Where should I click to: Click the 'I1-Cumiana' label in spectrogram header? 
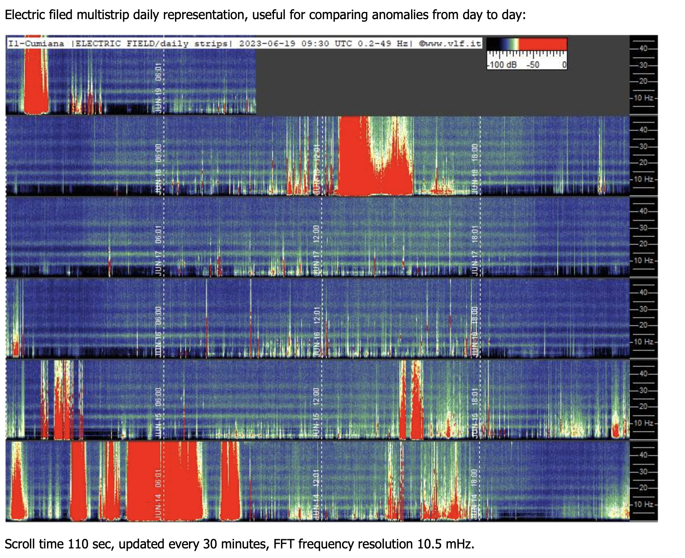point(36,43)
